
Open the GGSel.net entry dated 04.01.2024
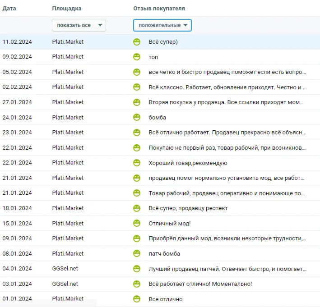65,269
